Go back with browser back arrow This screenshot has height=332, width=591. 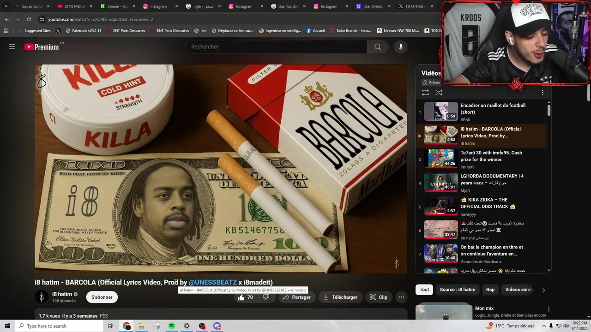pos(6,19)
